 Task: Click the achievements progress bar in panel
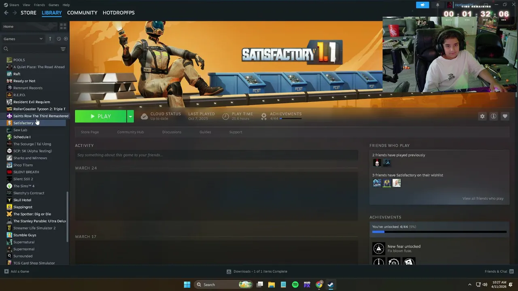[439, 232]
